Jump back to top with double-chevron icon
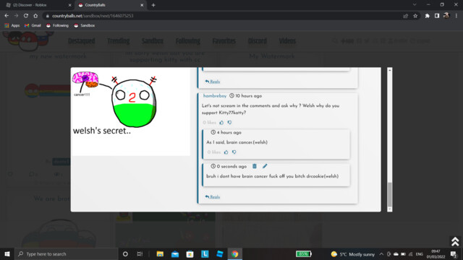 point(455,241)
